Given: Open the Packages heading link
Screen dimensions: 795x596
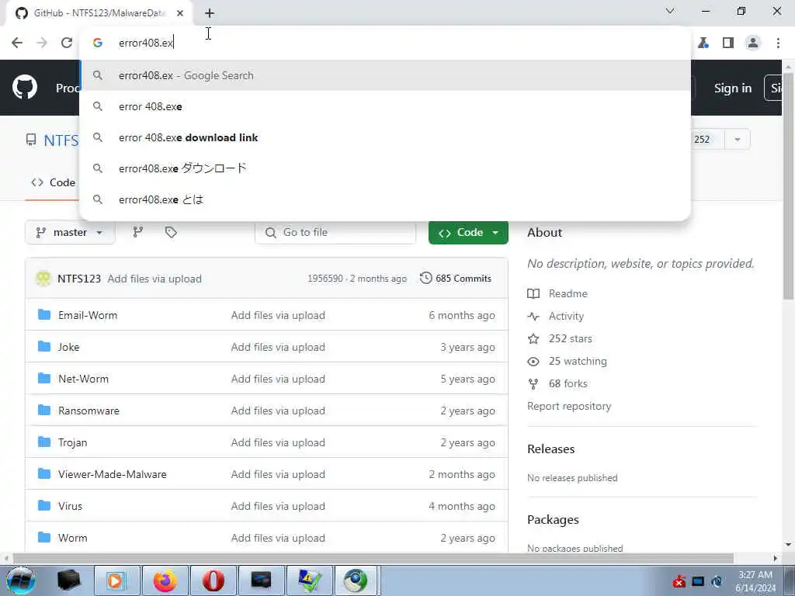Looking at the screenshot, I should pyautogui.click(x=553, y=519).
